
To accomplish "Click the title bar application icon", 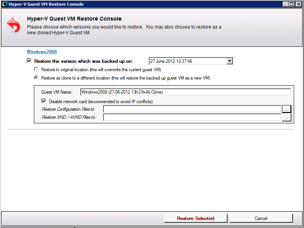I will [x=5, y=4].
